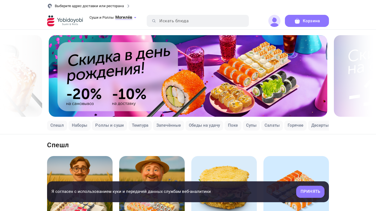Select the Темпура category
The height and width of the screenshot is (211, 376).
coord(140,125)
